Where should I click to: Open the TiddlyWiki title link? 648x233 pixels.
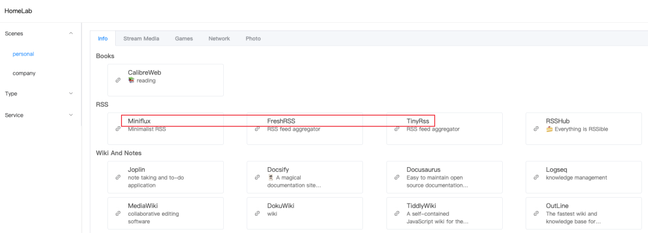point(422,206)
